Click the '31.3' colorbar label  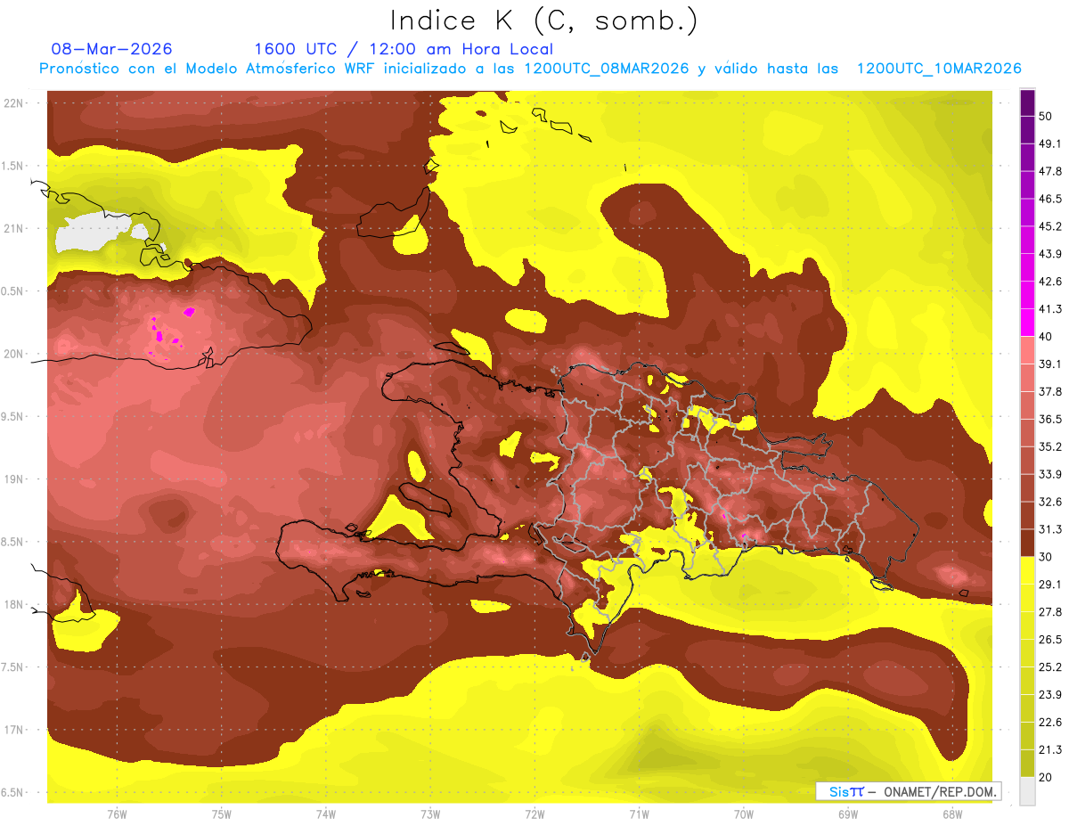point(1050,529)
